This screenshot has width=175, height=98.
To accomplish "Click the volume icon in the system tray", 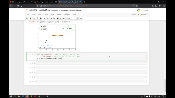I will click(155, 96).
